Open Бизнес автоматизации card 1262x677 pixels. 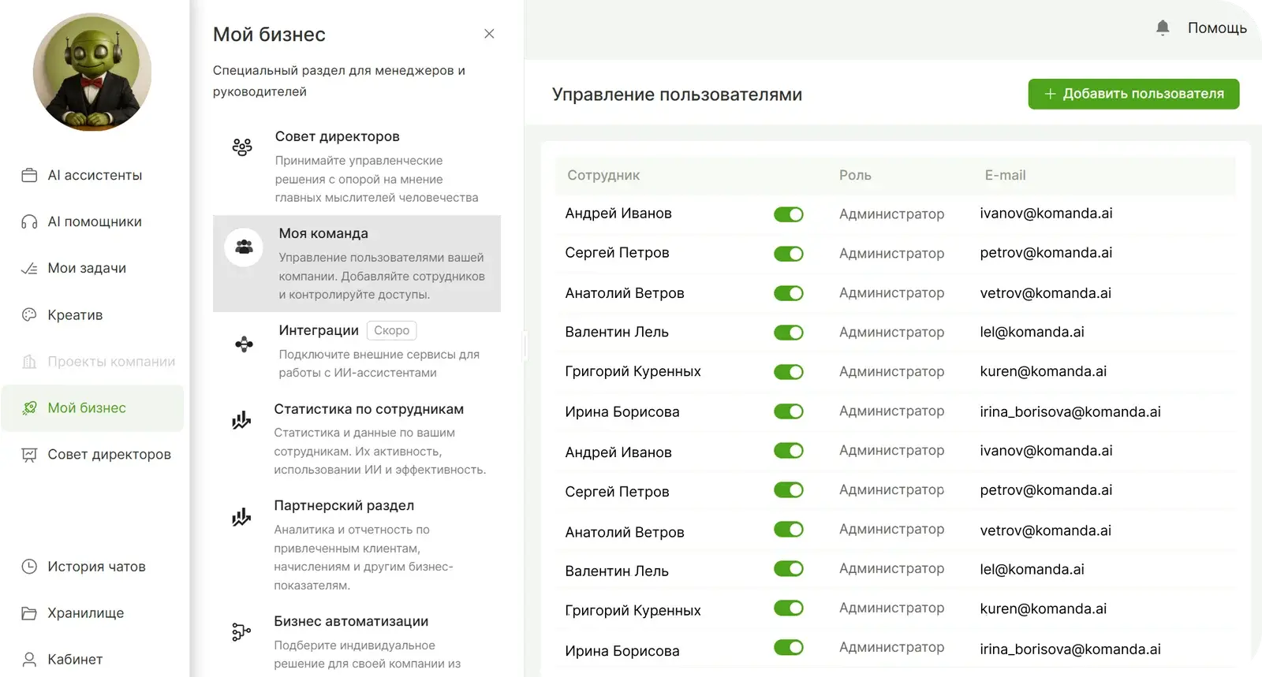[x=357, y=642]
